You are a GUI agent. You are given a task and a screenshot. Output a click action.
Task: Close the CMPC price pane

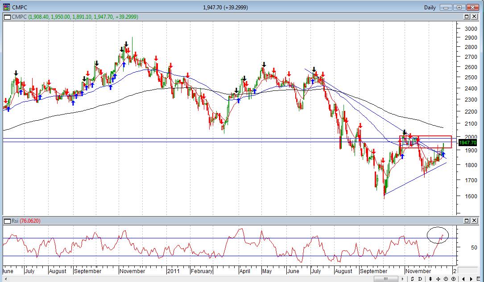click(x=474, y=17)
